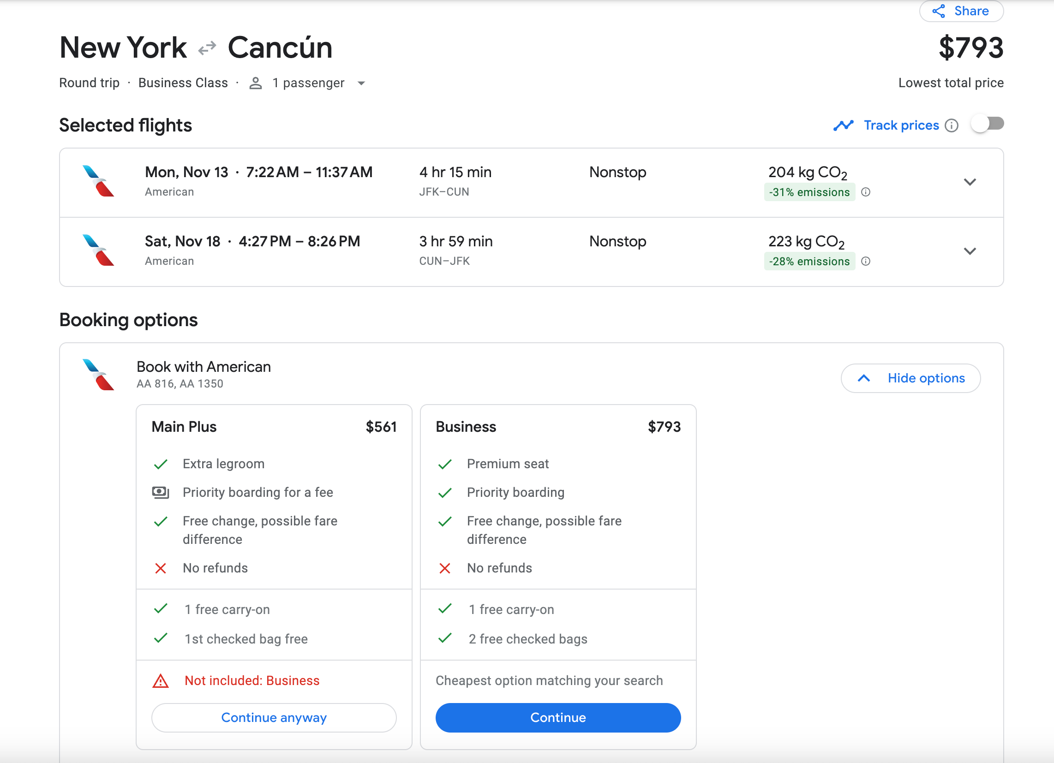The image size is (1054, 763).
Task: Click warning icon next to Not included
Action: click(x=160, y=681)
